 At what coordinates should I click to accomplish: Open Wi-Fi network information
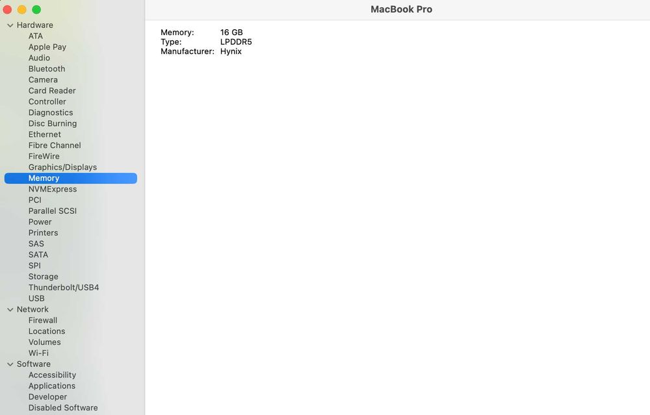(38, 353)
